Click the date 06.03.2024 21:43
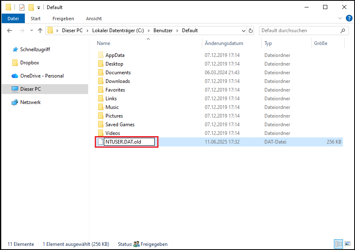The width and height of the screenshot is (355, 250). coord(222,73)
